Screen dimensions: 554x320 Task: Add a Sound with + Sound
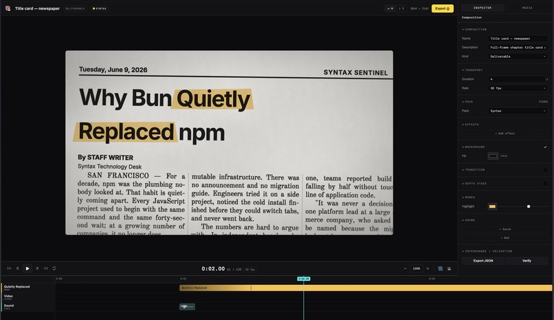point(505,229)
